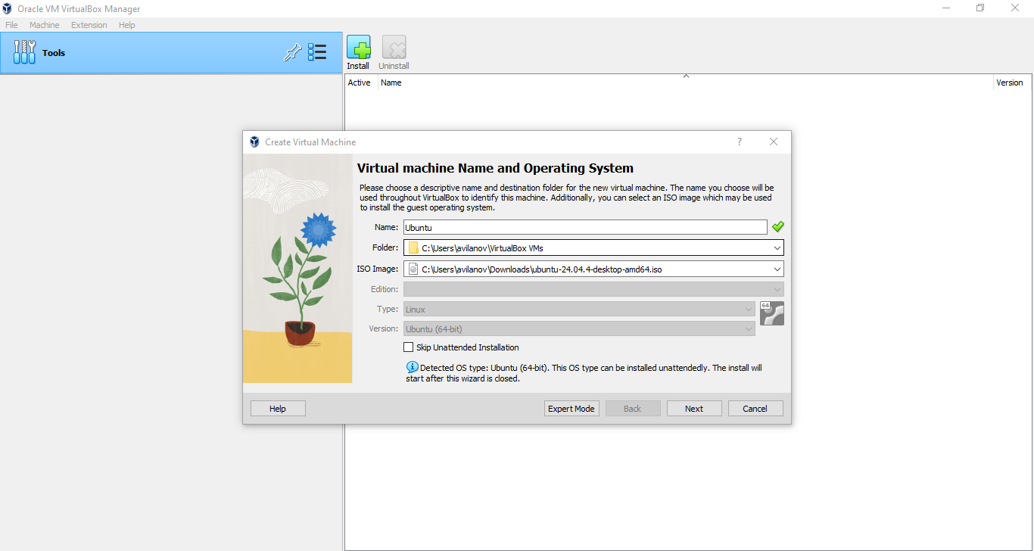Click the 'Oracle VM VirtualBox Manager' title text
Viewport: 1034px width, 551px height.
tap(79, 9)
